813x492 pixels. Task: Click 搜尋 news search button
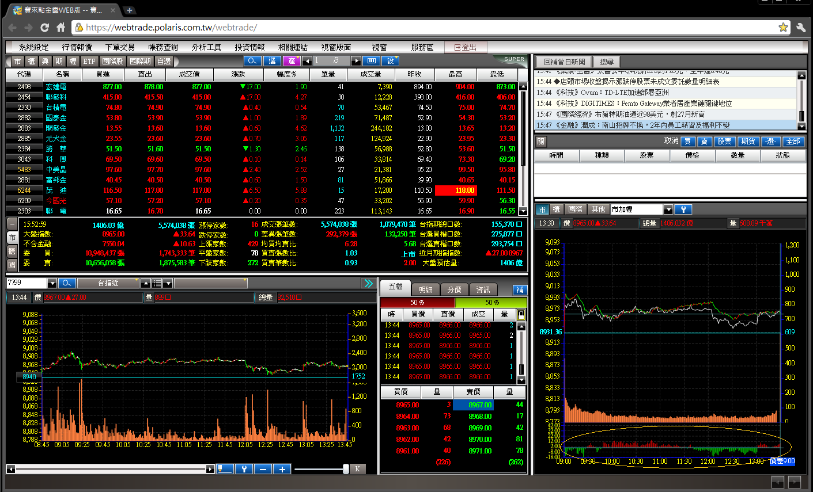(607, 62)
